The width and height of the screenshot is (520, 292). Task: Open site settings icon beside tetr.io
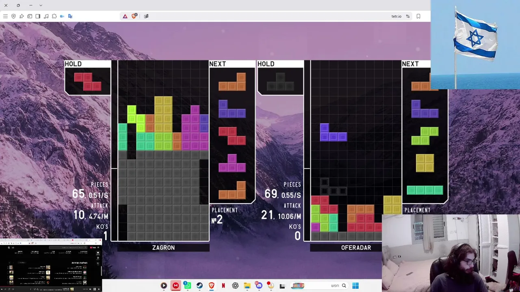pos(408,16)
